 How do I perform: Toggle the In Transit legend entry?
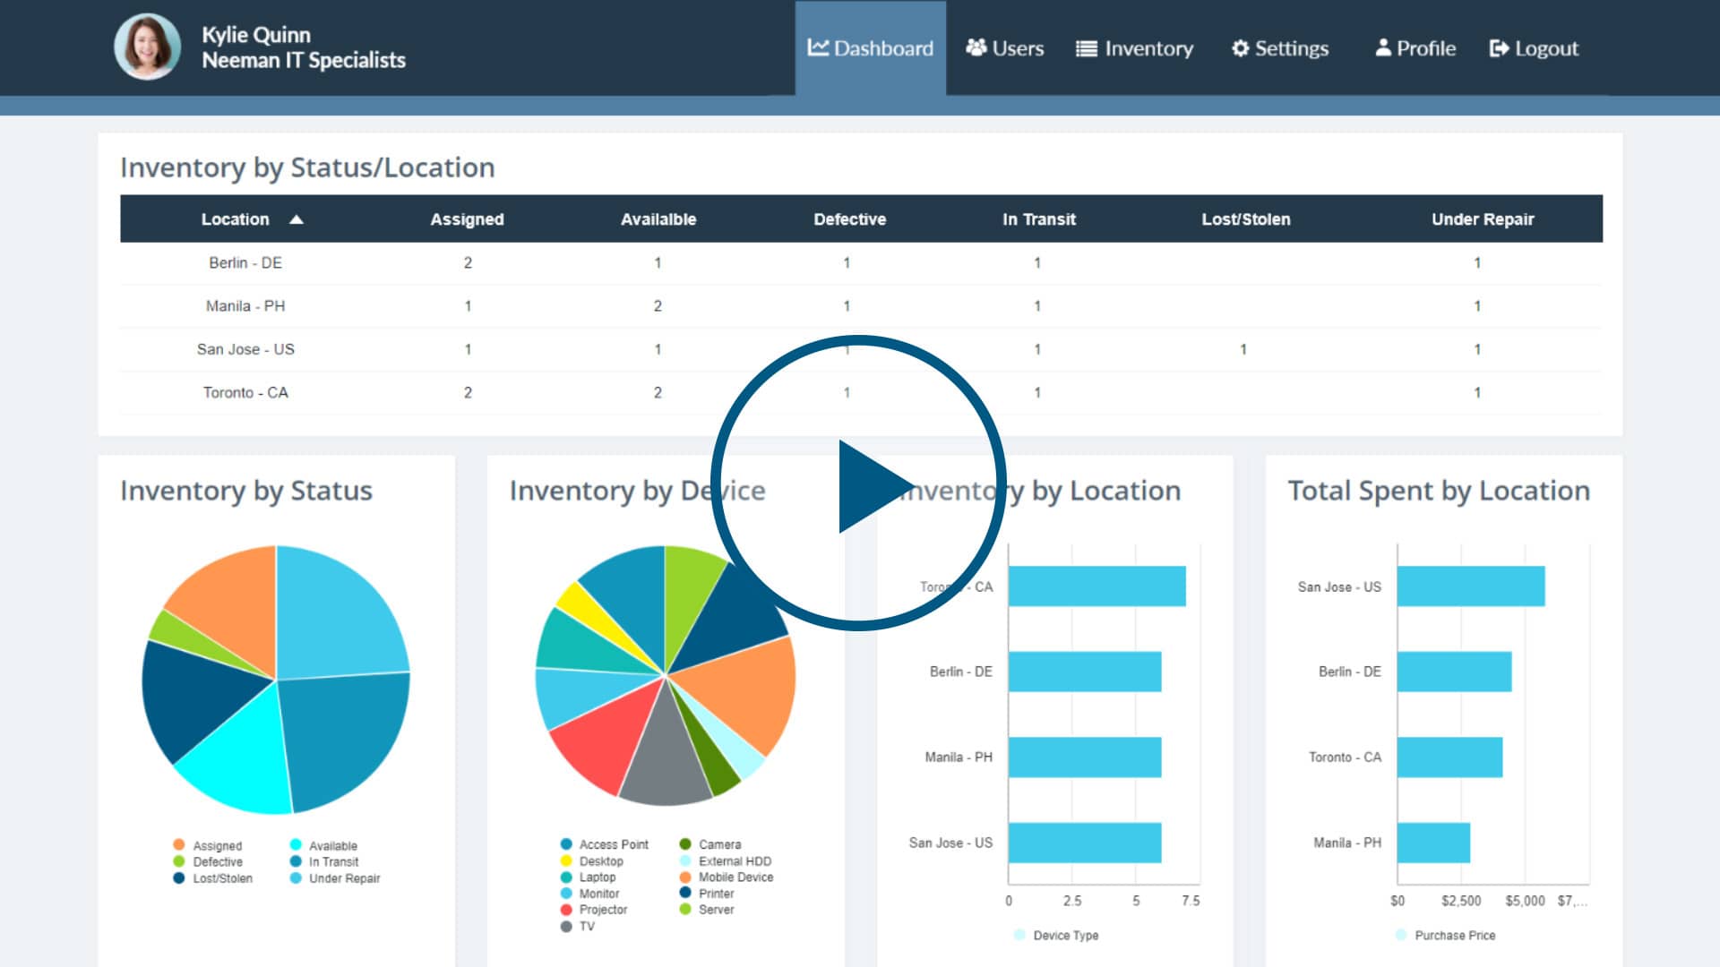click(333, 861)
